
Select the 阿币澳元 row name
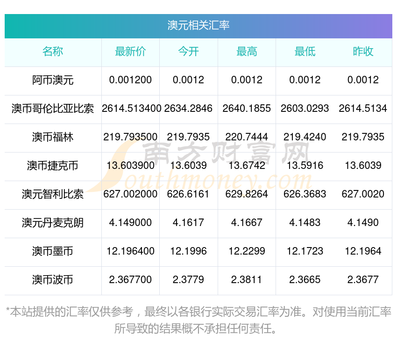[53, 80]
